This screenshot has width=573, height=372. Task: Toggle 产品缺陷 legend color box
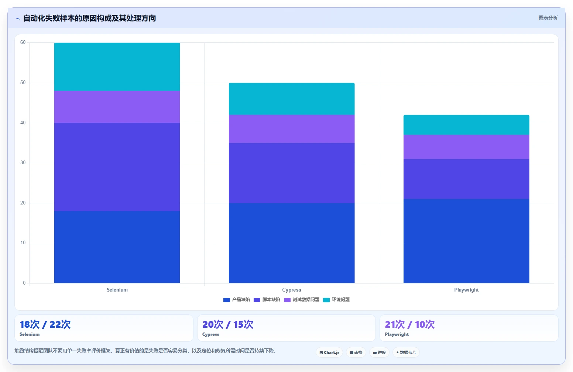tap(227, 300)
